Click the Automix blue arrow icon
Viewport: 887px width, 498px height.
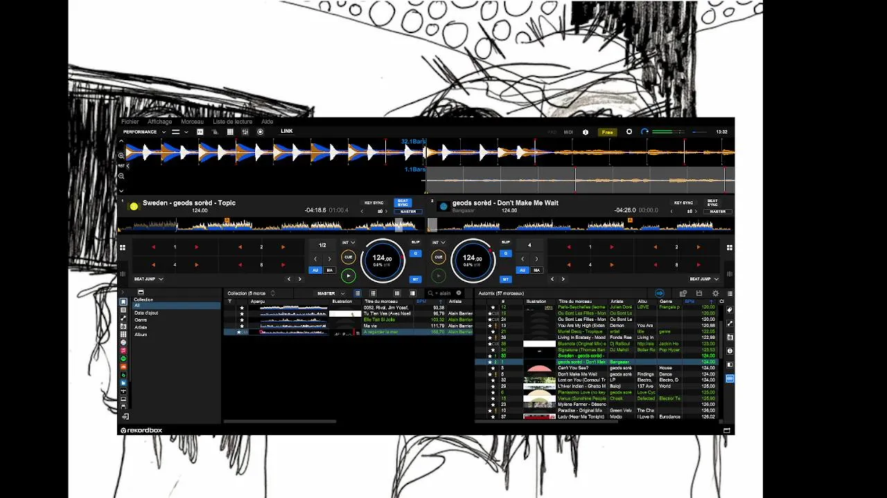click(660, 293)
